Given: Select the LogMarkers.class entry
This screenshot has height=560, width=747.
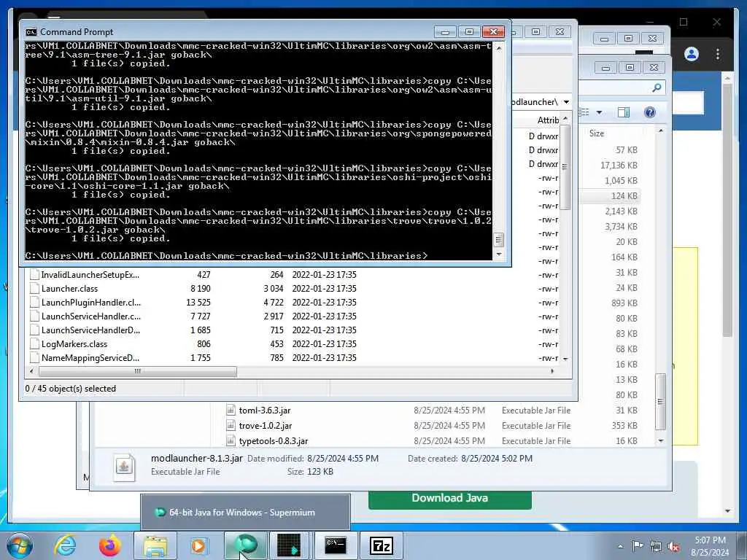Looking at the screenshot, I should pos(74,344).
